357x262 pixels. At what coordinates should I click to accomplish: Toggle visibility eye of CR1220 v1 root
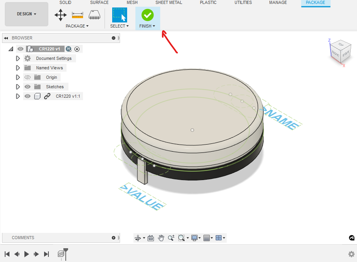pyautogui.click(x=20, y=49)
